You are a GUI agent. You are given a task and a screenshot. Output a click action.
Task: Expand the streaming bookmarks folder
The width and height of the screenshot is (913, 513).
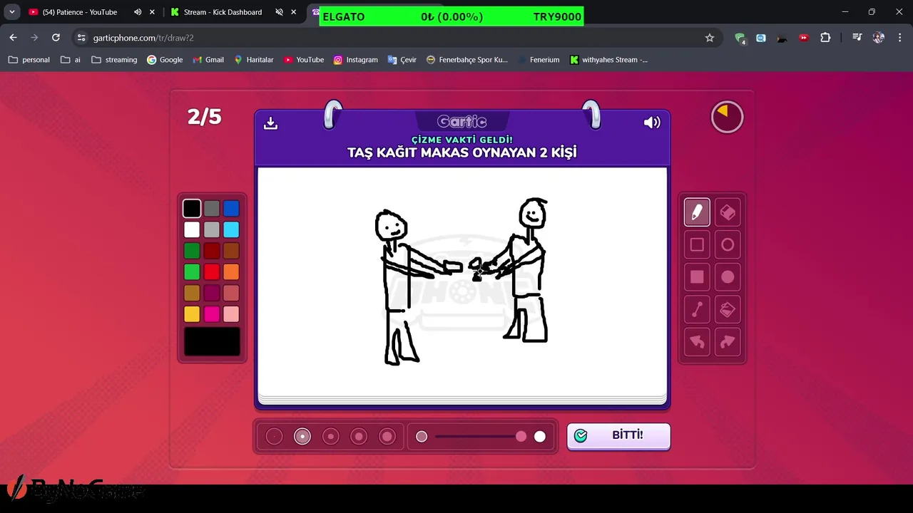pos(114,60)
